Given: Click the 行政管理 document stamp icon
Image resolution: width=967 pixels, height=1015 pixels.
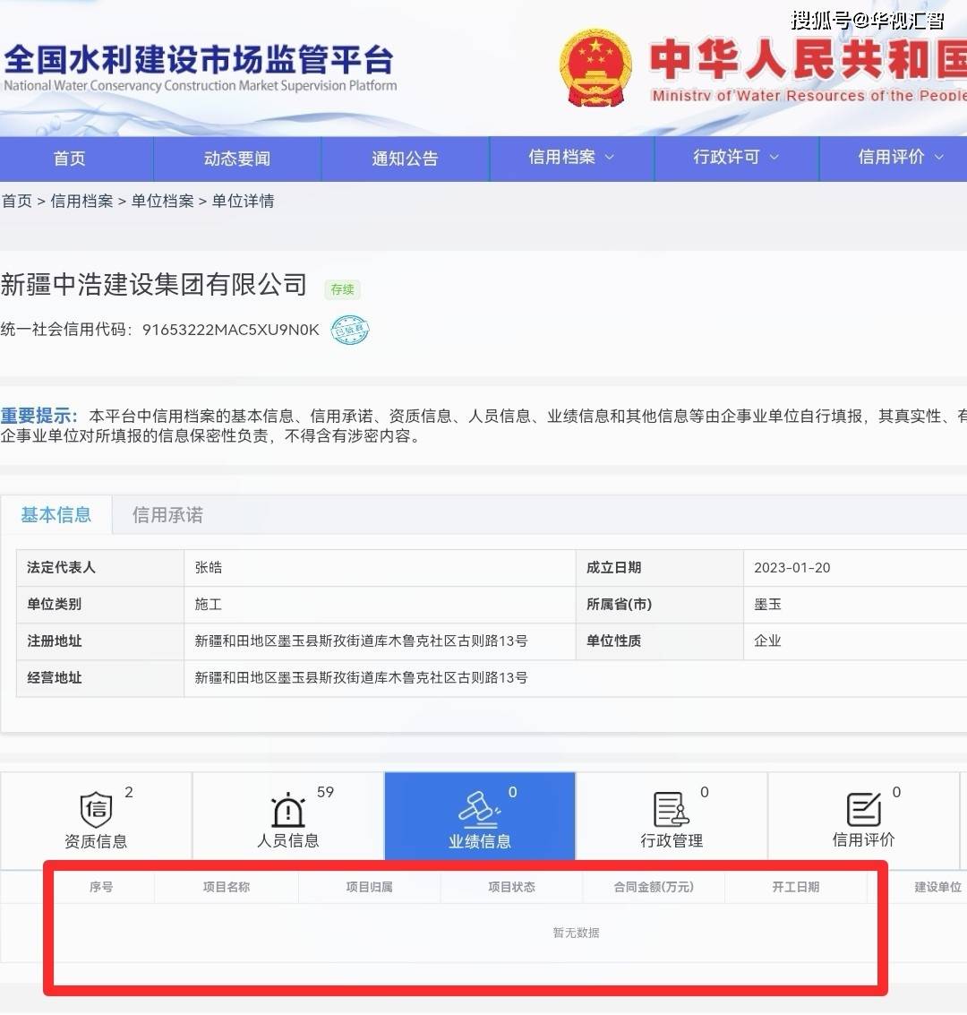Looking at the screenshot, I should click(x=671, y=809).
